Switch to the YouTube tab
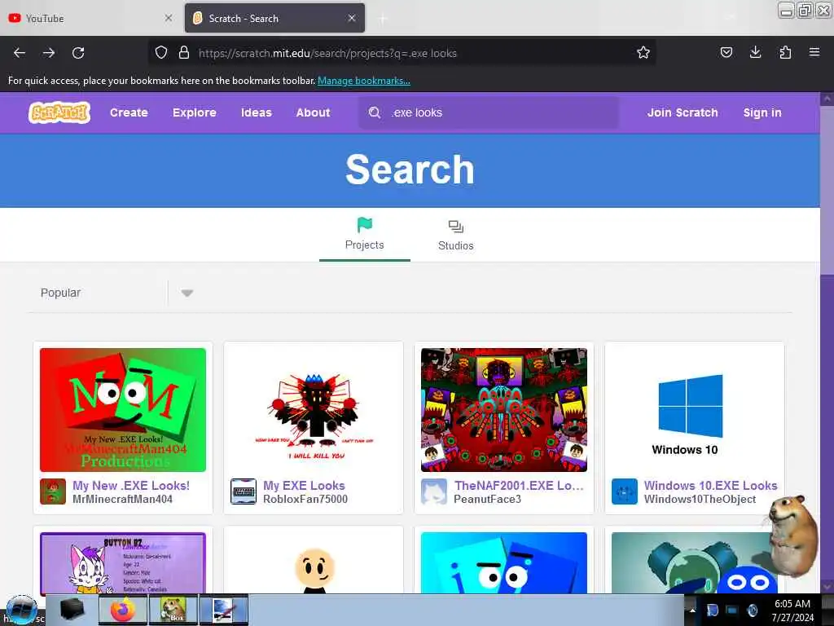Viewport: 834px width, 626px height. [90, 18]
